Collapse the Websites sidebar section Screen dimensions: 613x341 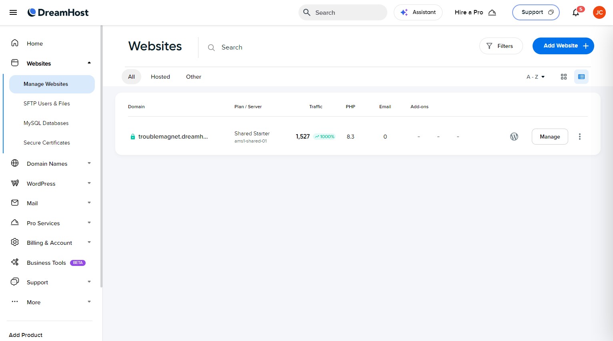click(x=89, y=63)
